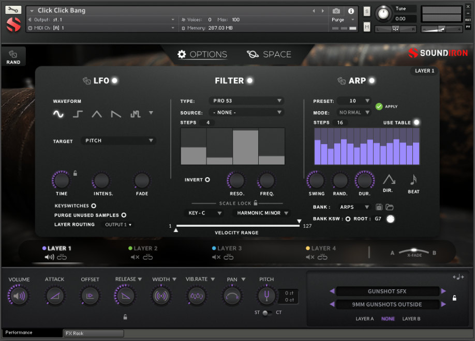Screen dimensions: 475x341
Task: Save the current arp bank with the disk icon
Action: tap(379, 206)
